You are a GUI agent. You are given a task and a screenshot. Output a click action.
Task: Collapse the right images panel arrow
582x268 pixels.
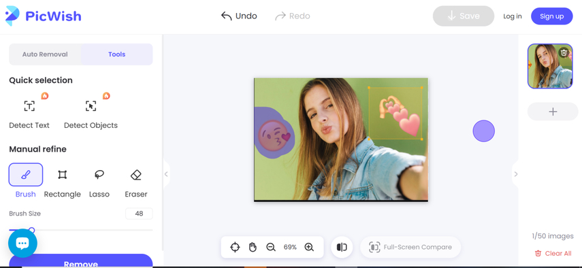515,174
